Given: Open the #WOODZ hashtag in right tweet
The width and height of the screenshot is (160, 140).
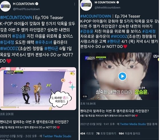Looking at the screenshot, I should pos(119,36).
